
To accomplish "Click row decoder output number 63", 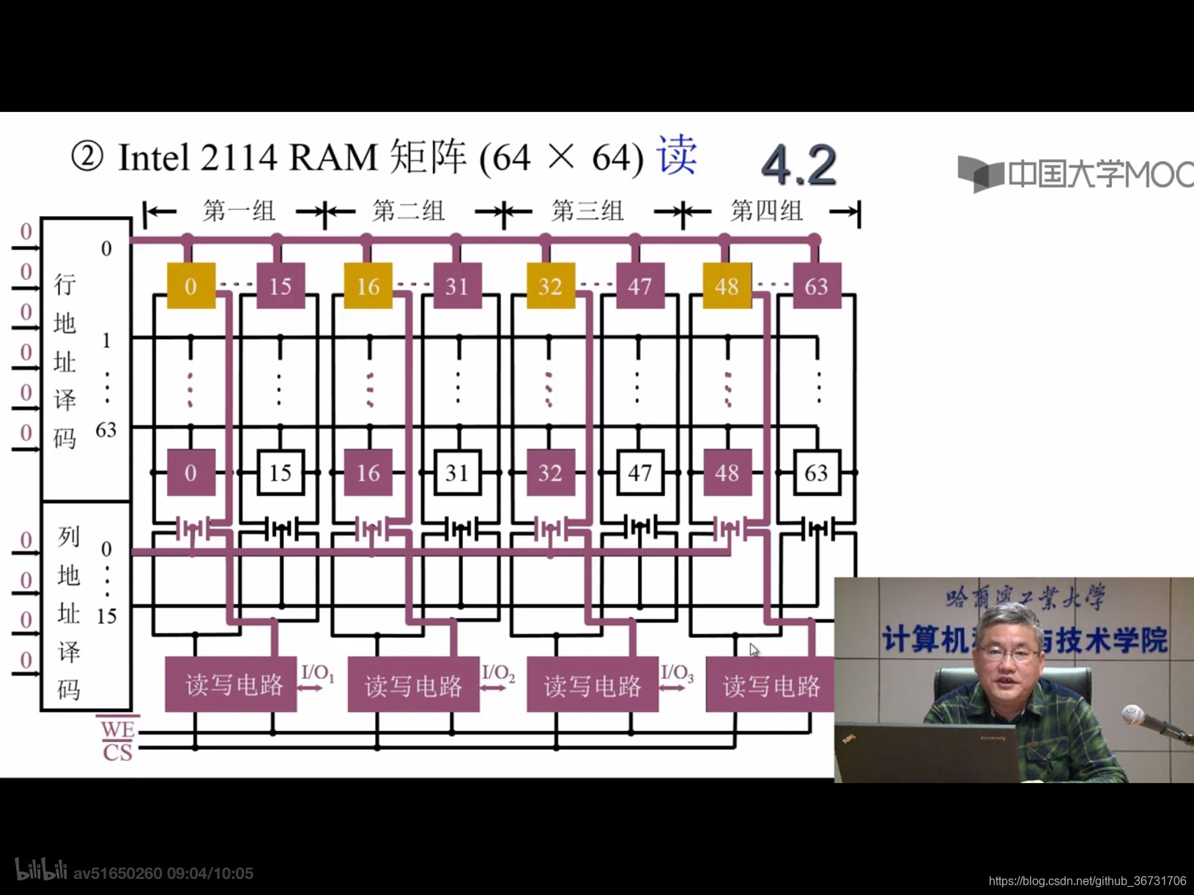I will (106, 430).
